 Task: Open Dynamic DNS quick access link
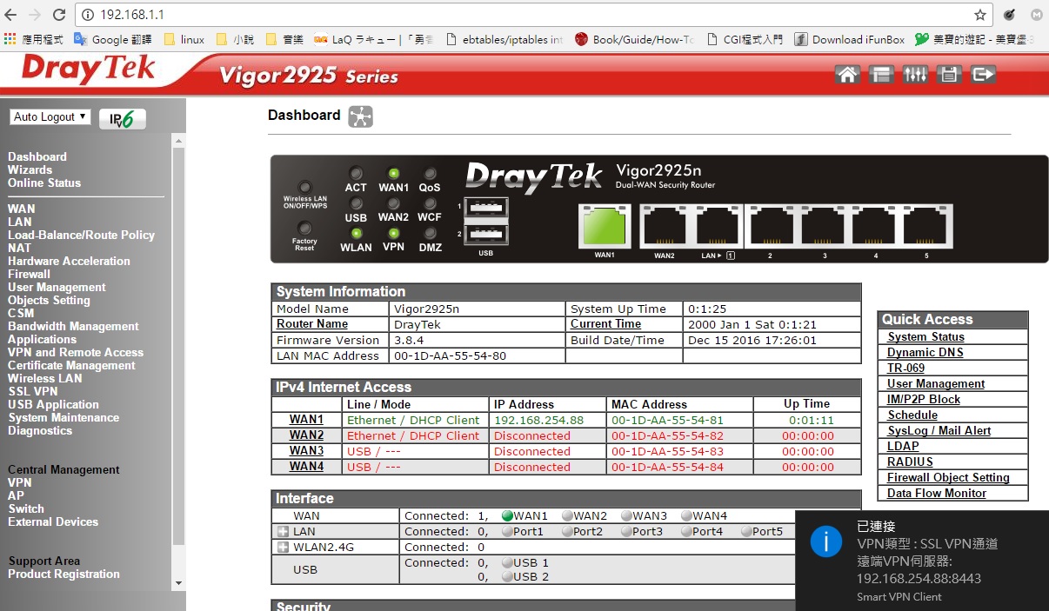point(925,353)
